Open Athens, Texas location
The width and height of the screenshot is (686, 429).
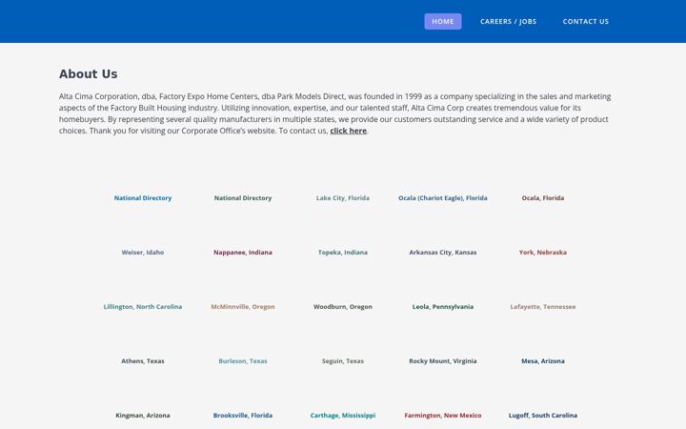point(143,360)
